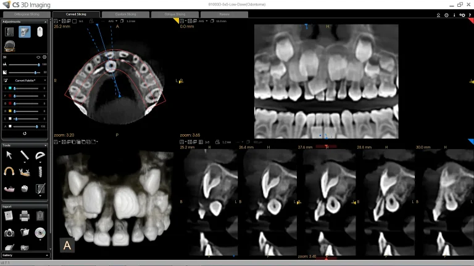Adjust the contrast slider in 3D section

24,73
